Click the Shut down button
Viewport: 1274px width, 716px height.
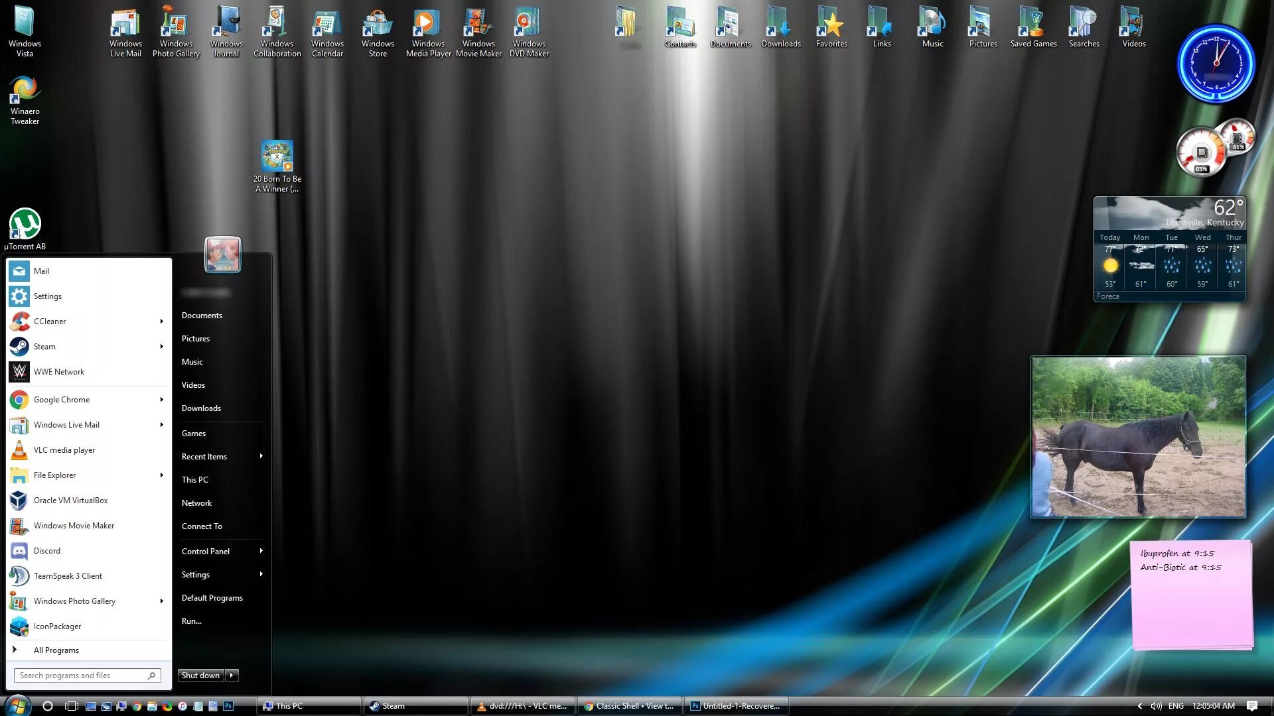[x=200, y=675]
